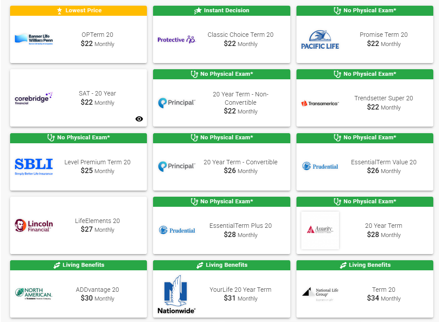Viewport: 439px width, 322px height.
Task: Click Principal logo on Convertible card
Action: [x=177, y=166]
